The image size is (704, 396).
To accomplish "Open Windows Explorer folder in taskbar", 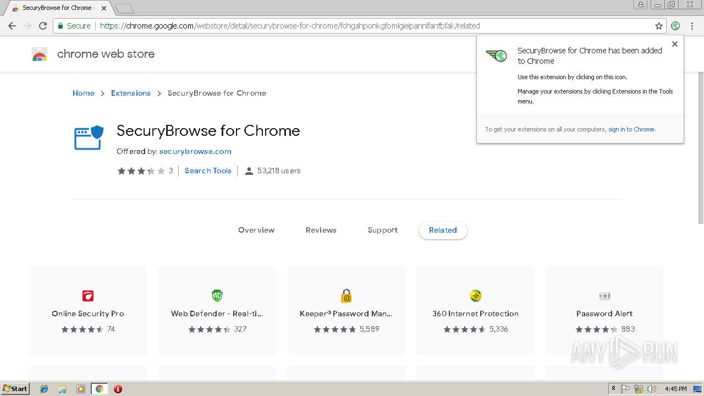I will coord(62,389).
